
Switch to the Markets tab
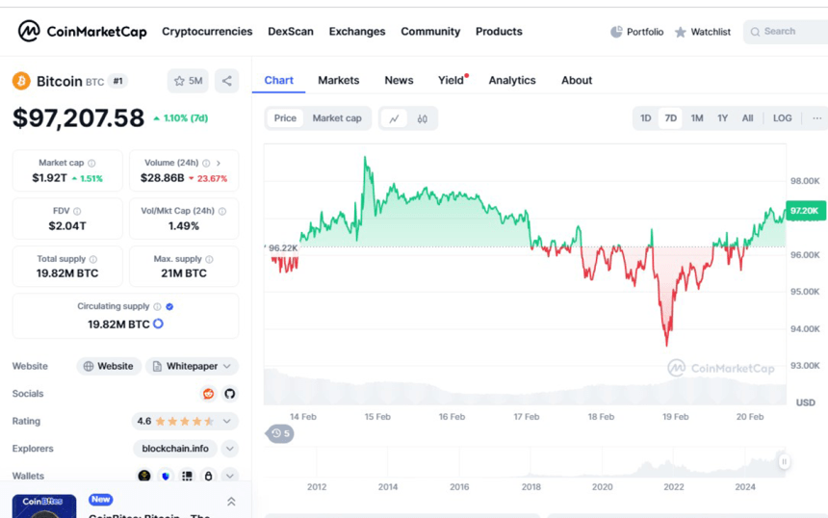click(x=338, y=80)
